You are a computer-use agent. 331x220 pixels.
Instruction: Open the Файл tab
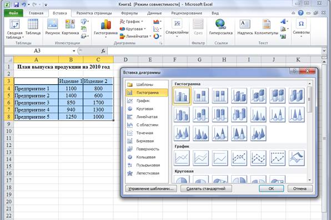tap(13, 13)
